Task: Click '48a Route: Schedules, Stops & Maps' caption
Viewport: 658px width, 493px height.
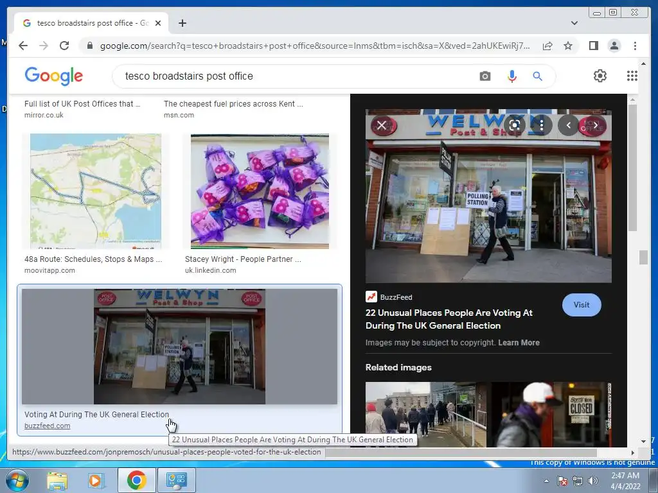Action: [93, 259]
